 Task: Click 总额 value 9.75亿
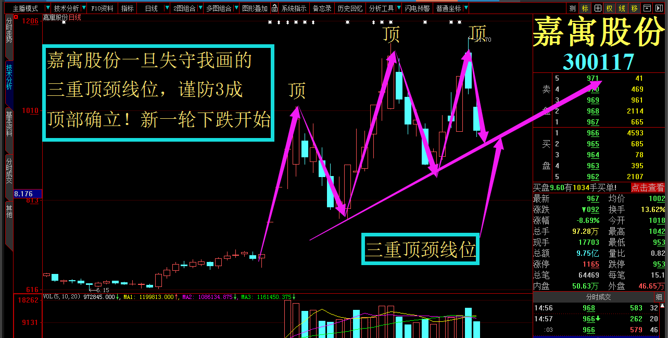coord(588,253)
